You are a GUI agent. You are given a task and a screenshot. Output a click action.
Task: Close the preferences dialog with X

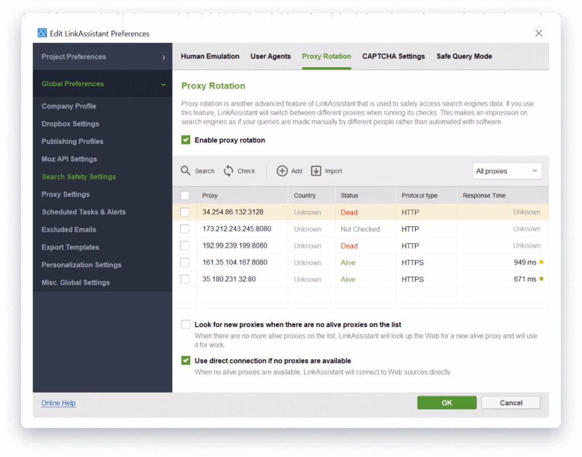538,34
